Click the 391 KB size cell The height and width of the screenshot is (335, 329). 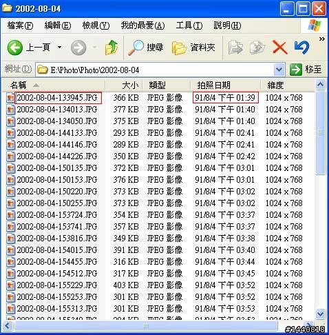point(126,250)
